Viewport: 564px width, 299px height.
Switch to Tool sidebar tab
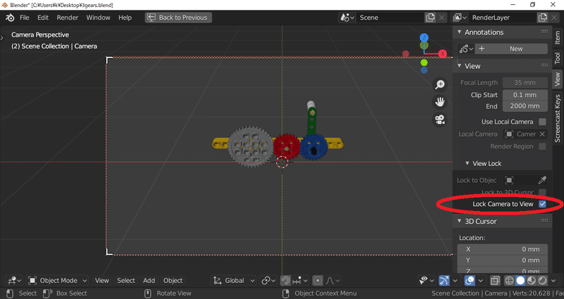557,58
